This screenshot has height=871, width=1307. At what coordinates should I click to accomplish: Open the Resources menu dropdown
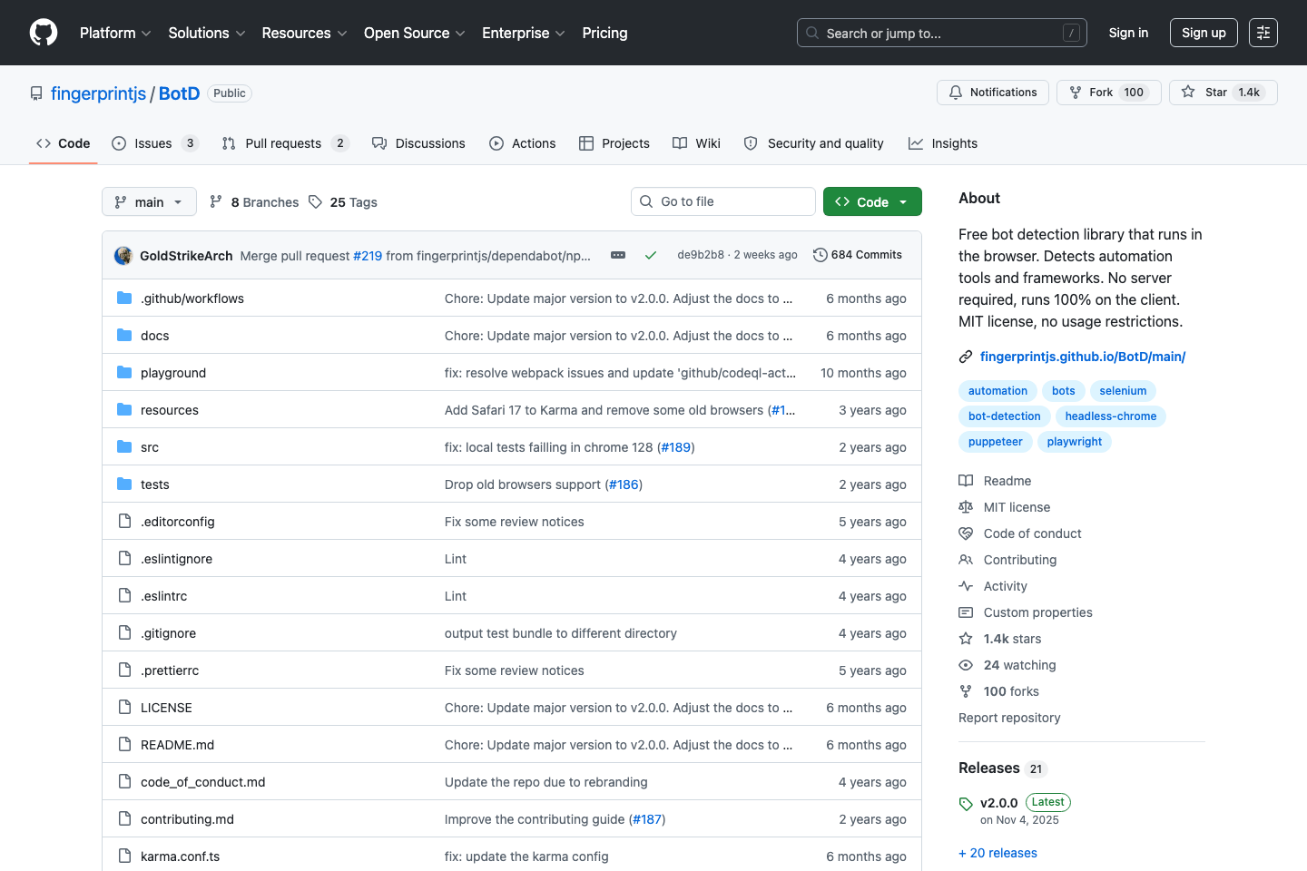303,33
